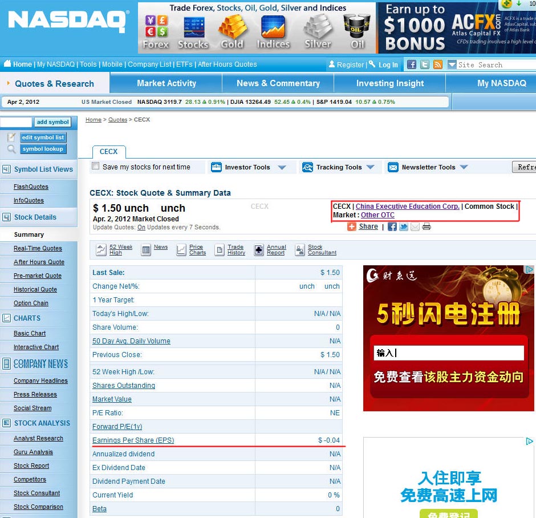Click the edit symbol list pencil icon
Image resolution: width=536 pixels, height=518 pixels.
click(x=11, y=137)
